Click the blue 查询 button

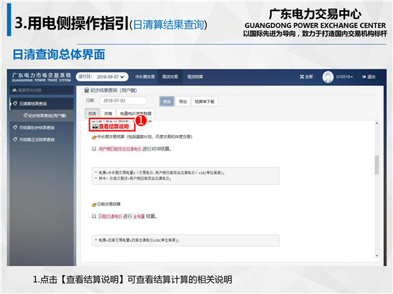[167, 101]
